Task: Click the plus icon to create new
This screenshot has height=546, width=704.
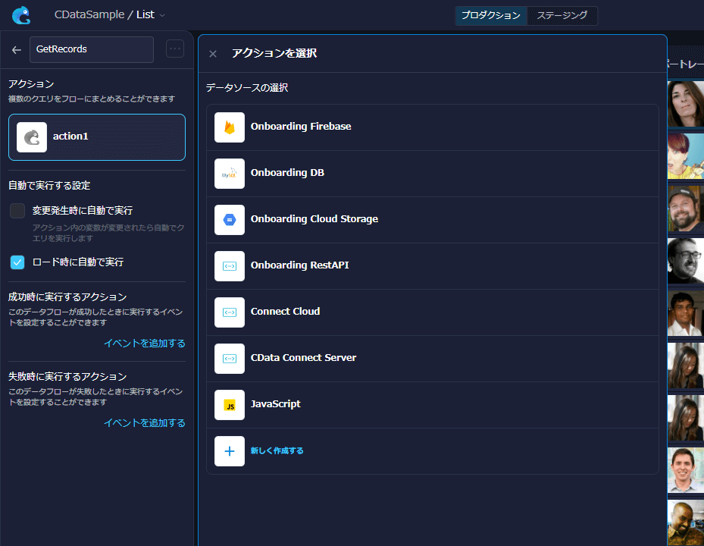Action: 230,451
